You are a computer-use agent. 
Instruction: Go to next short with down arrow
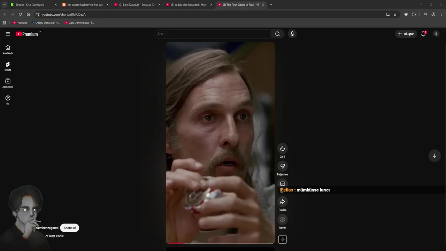(435, 156)
